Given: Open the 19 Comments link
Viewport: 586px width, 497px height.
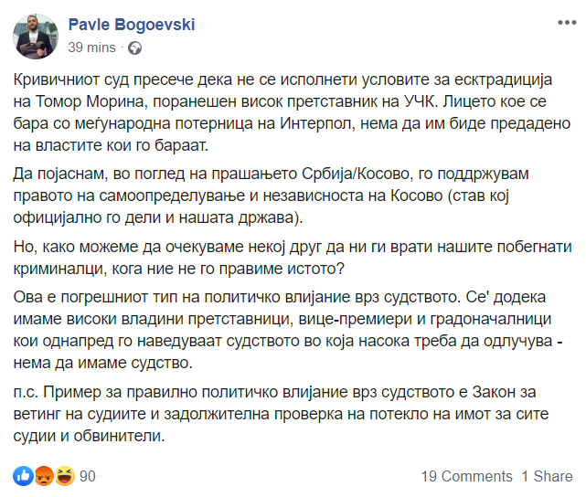Looking at the screenshot, I should [x=467, y=477].
